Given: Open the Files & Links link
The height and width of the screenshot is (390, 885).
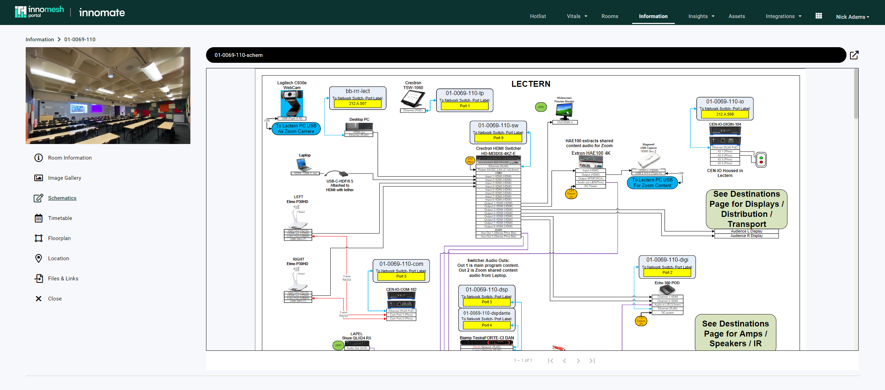Looking at the screenshot, I should 63,279.
